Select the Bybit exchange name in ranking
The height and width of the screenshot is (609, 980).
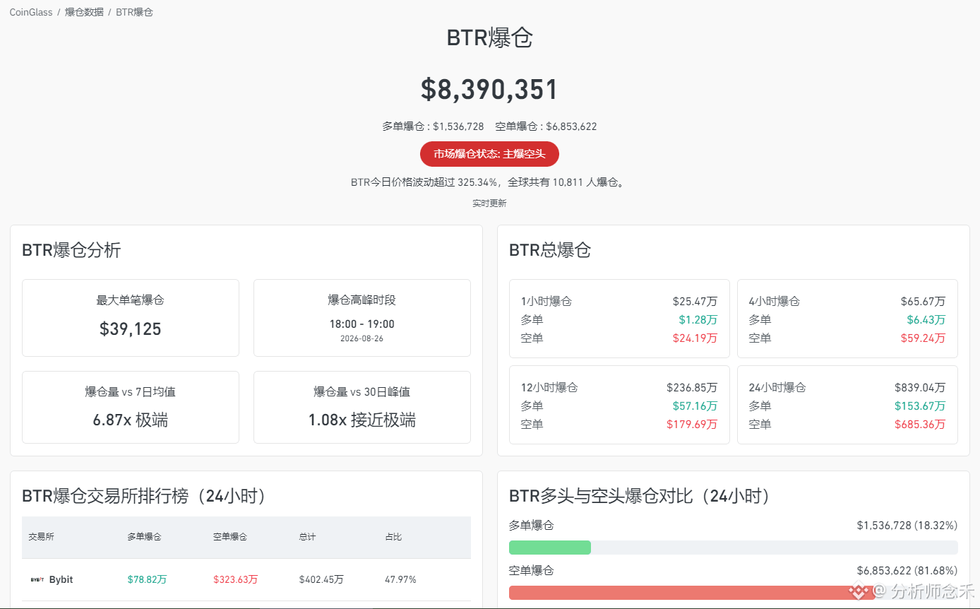[x=61, y=579]
